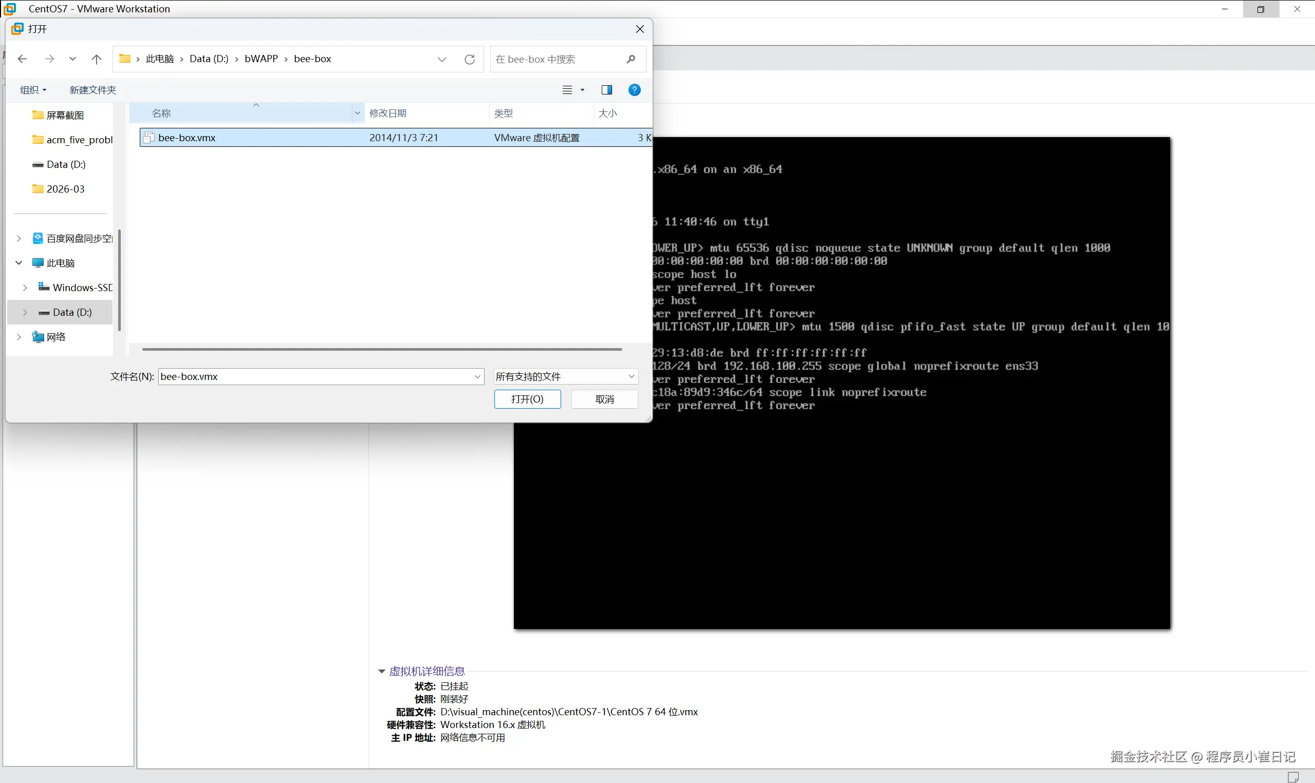
Task: Open the 组织 menu
Action: coord(33,90)
